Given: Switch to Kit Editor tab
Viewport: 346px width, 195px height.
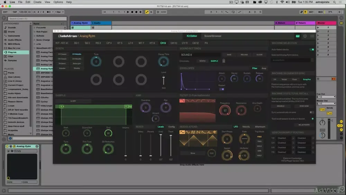Looking at the screenshot, I should (192, 36).
